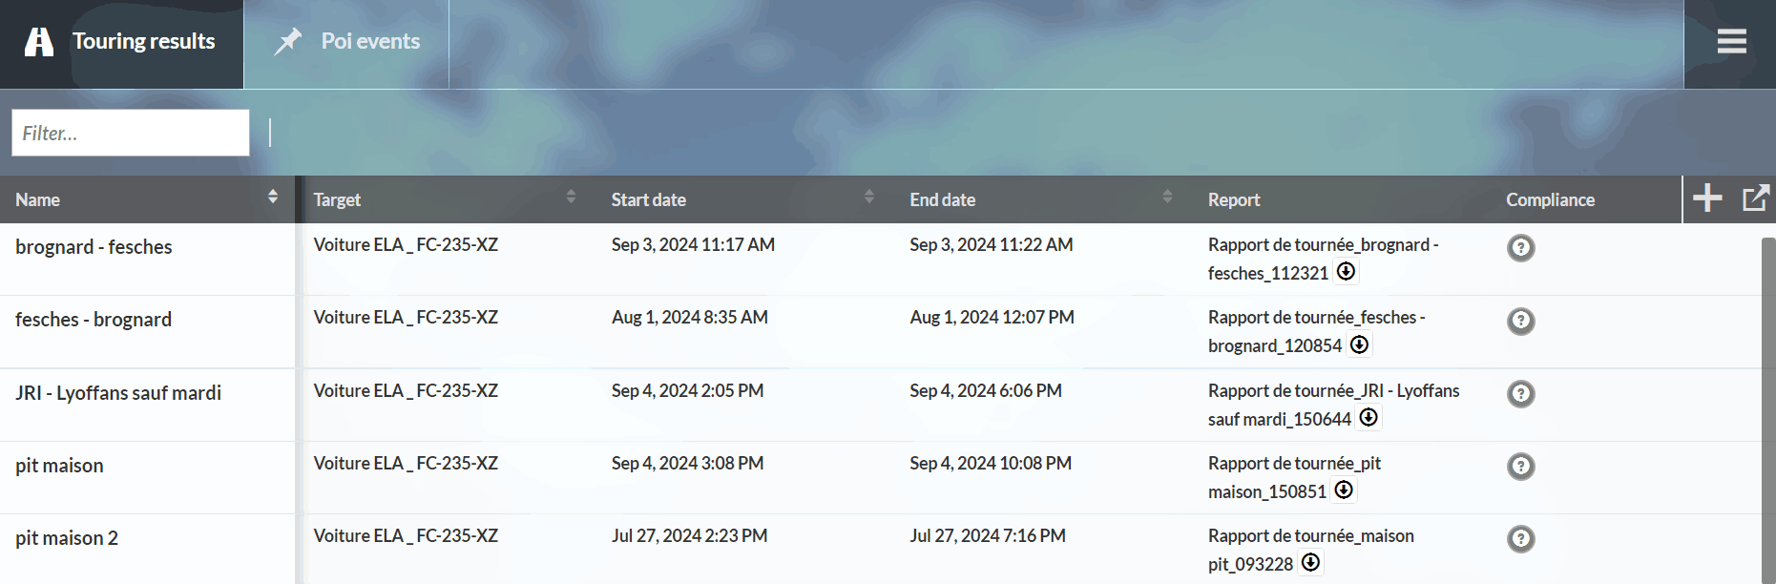Sort the table by Name column
This screenshot has width=1776, height=584.
click(273, 198)
